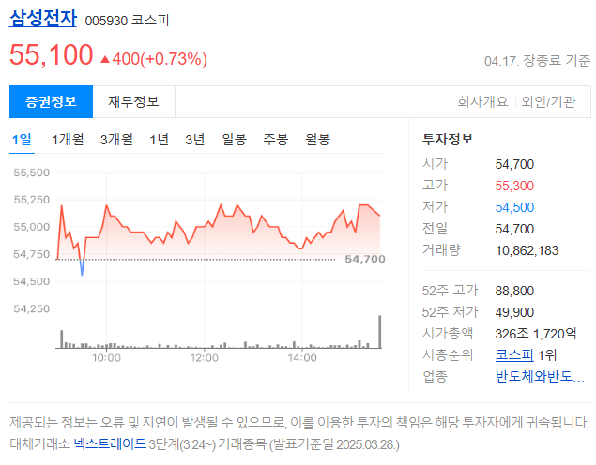Click the 55,500 price axis label
Image resolution: width=596 pixels, height=465 pixels.
pos(32,172)
